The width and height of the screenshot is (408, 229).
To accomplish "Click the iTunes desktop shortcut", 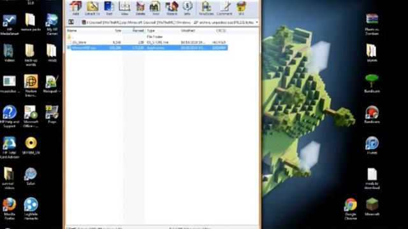I will [372, 146].
